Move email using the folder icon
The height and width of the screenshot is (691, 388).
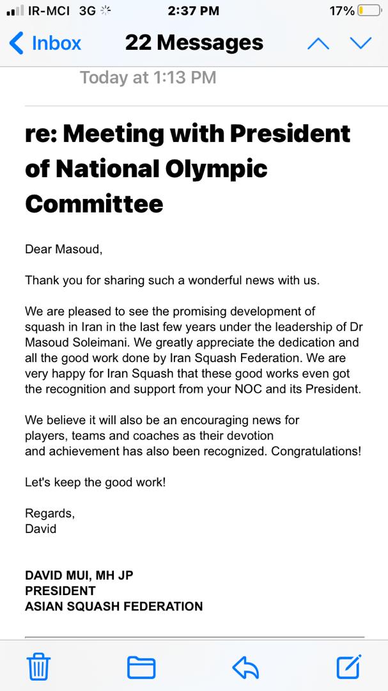(x=141, y=667)
